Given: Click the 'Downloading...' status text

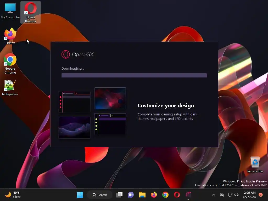Looking at the screenshot, I should [73, 68].
